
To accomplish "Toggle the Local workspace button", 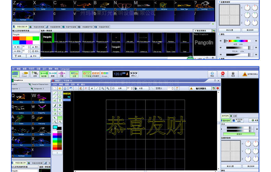I will tap(15, 74).
